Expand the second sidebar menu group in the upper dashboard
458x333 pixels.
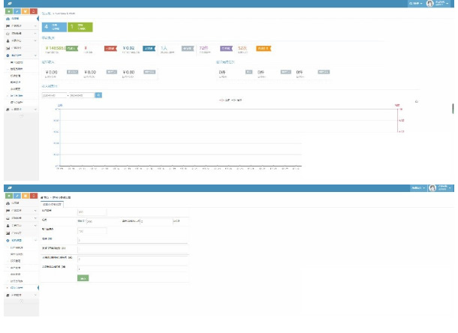coord(18,25)
